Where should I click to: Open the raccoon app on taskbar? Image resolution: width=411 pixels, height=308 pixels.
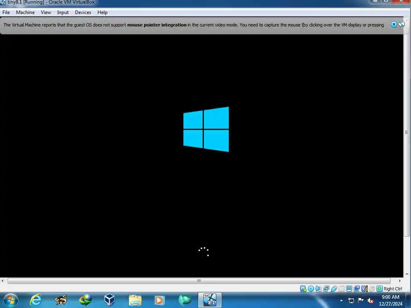[61, 300]
